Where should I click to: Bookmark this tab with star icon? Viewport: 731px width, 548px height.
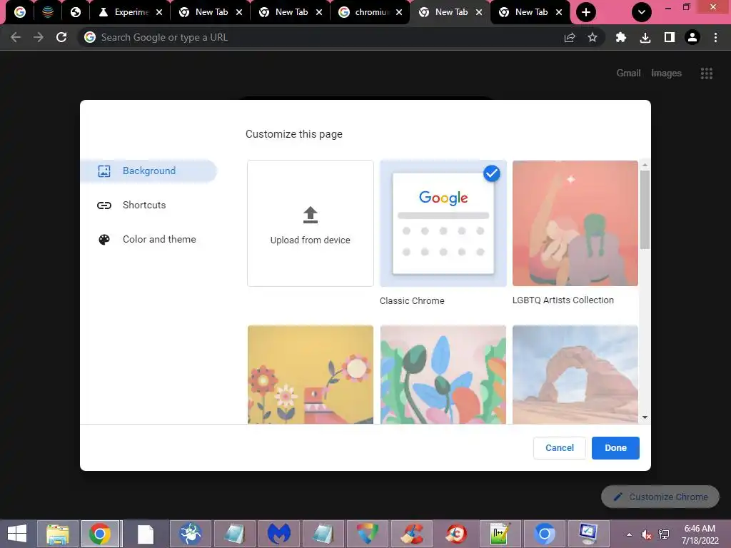tap(592, 37)
